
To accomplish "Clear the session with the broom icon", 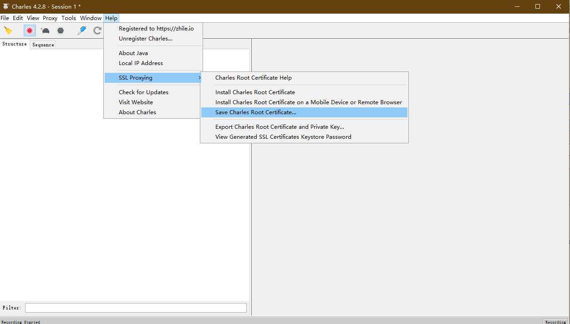I will click(8, 30).
